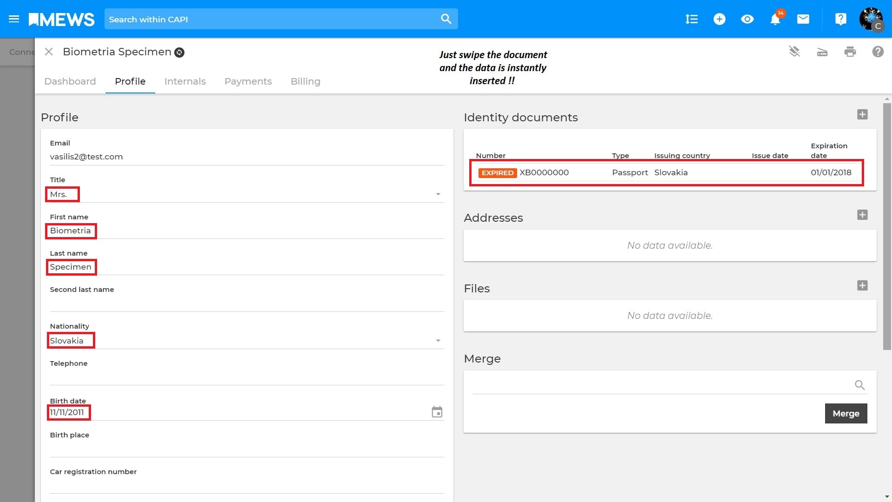Click the plus create icon in header
The width and height of the screenshot is (892, 502).
pyautogui.click(x=719, y=19)
